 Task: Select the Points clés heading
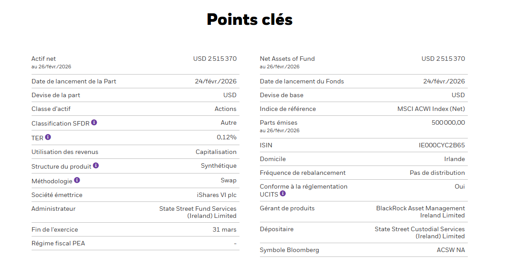pyautogui.click(x=250, y=20)
